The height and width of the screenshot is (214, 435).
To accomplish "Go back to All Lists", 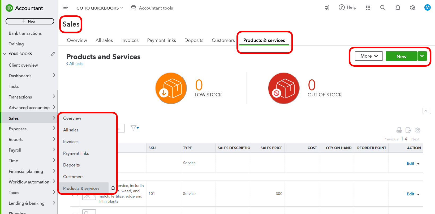I will pos(75,64).
